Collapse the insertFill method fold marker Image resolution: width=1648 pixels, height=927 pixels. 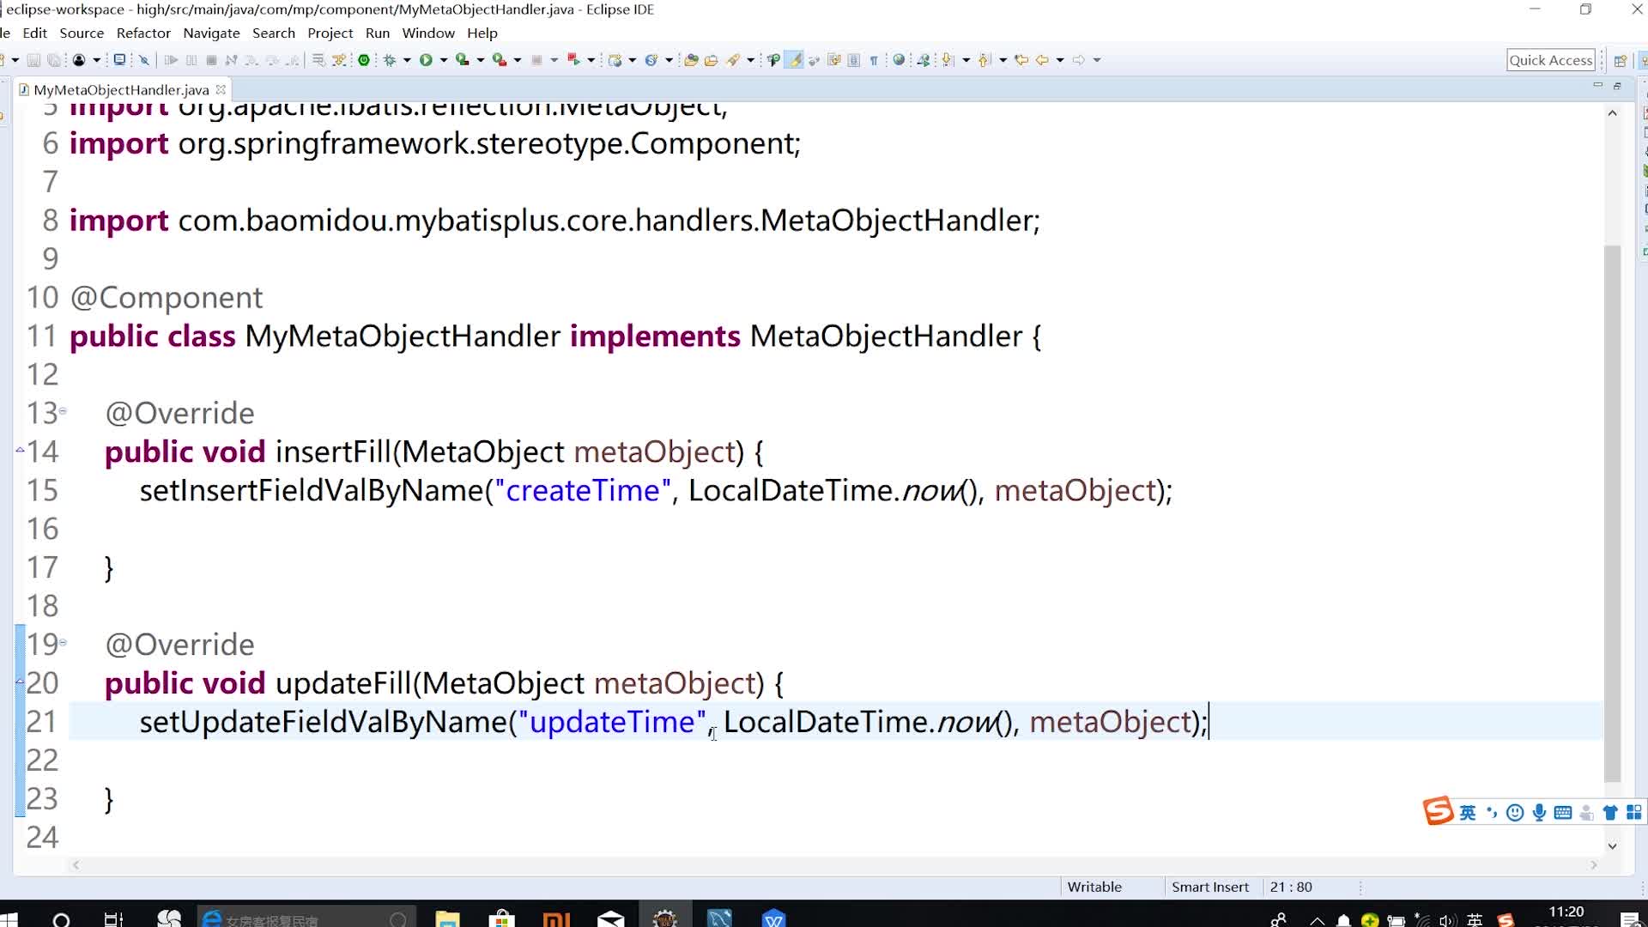pyautogui.click(x=63, y=412)
